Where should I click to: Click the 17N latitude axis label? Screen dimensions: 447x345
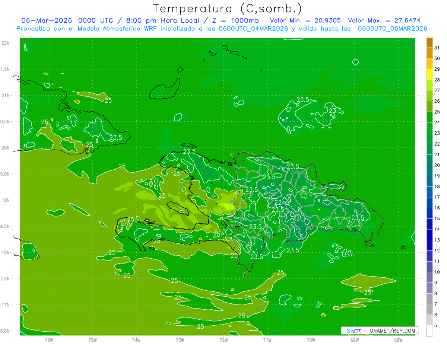pyautogui.click(x=6, y=305)
